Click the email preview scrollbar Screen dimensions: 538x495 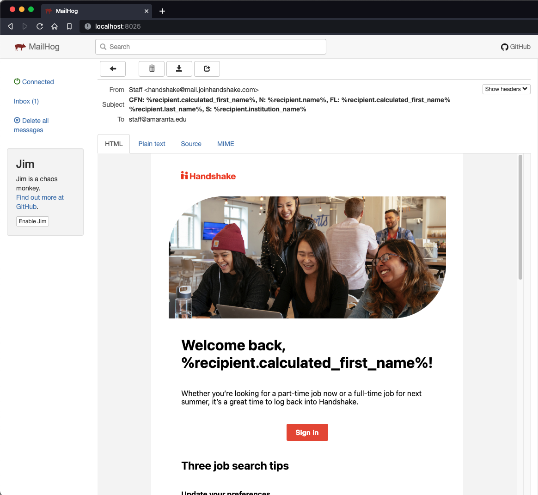[x=520, y=217]
